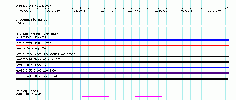This screenshot has height=100, width=236.
Task: Click the black bar under esv3672668
Action: click(122, 79)
